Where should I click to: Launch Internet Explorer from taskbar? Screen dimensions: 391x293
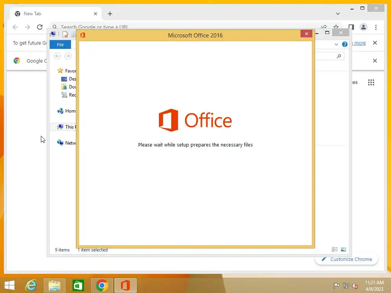point(31,285)
